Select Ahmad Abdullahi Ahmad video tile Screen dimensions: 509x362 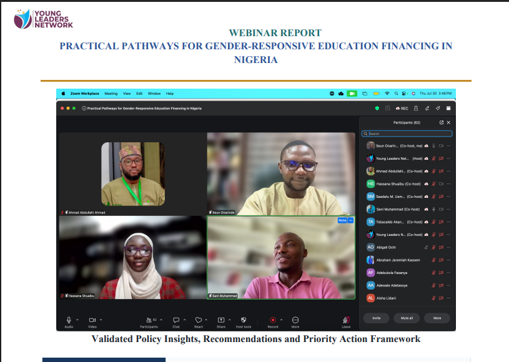click(x=133, y=174)
